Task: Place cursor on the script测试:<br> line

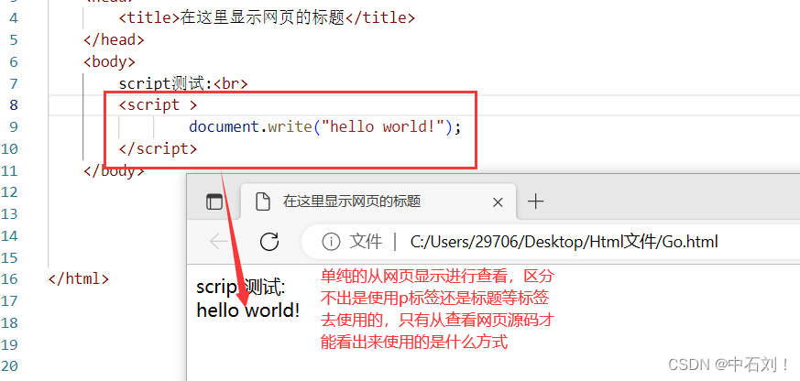Action: point(183,83)
